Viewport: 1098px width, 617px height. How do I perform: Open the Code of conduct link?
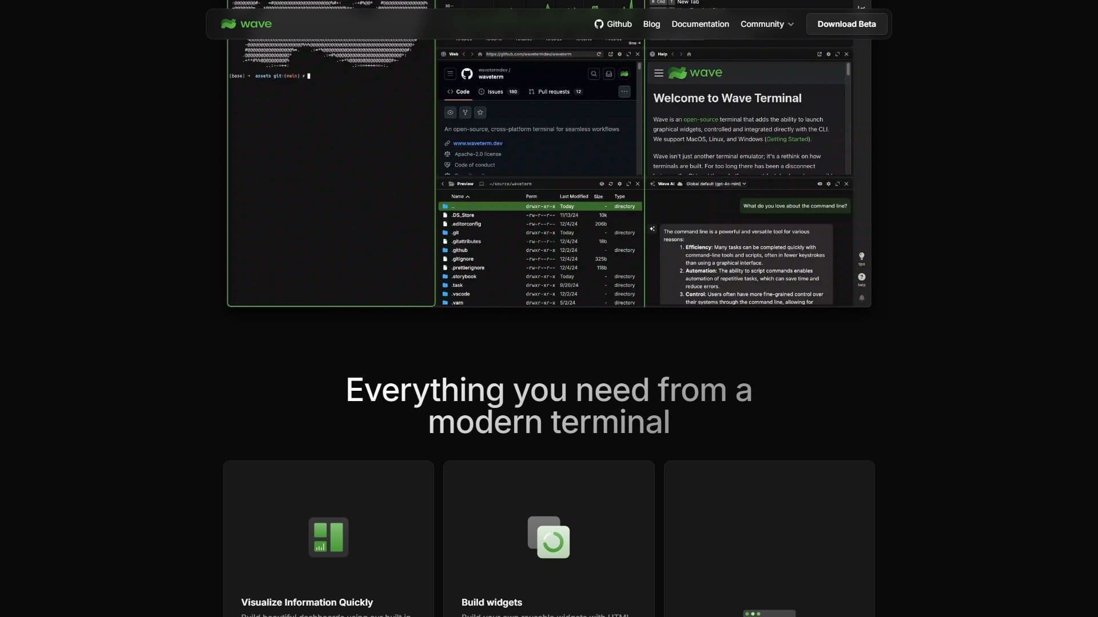[475, 165]
